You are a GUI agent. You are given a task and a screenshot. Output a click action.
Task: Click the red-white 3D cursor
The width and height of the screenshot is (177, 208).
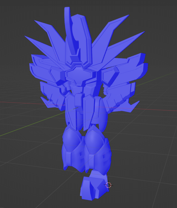[109, 185]
